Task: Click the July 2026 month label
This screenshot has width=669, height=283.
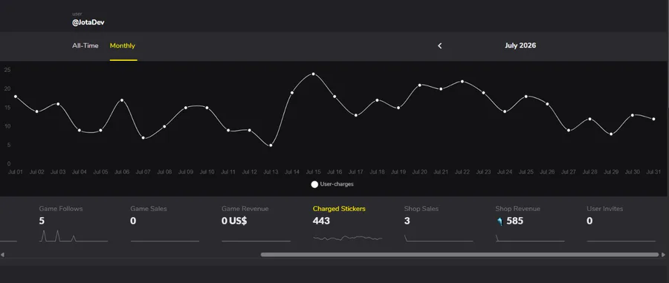Action: (x=520, y=45)
